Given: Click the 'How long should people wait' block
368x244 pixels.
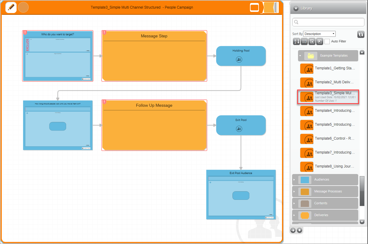Looking at the screenshot, I should [x=58, y=125].
